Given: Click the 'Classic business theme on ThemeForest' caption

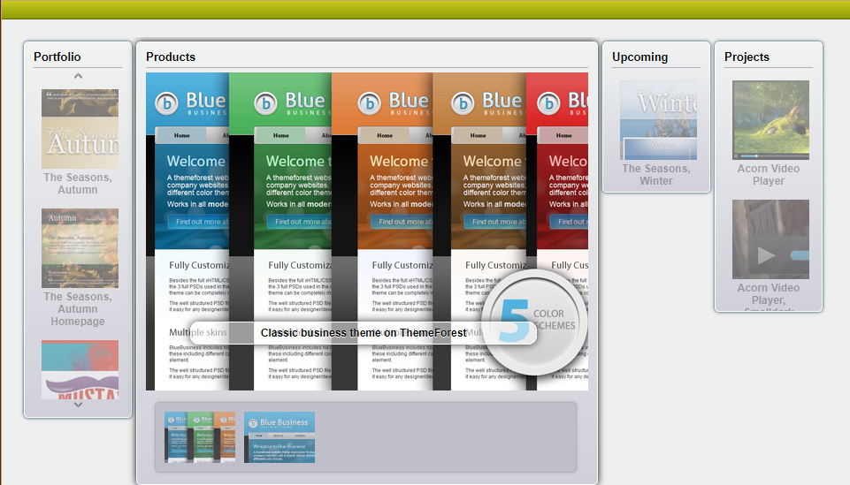Looking at the screenshot, I should [364, 333].
